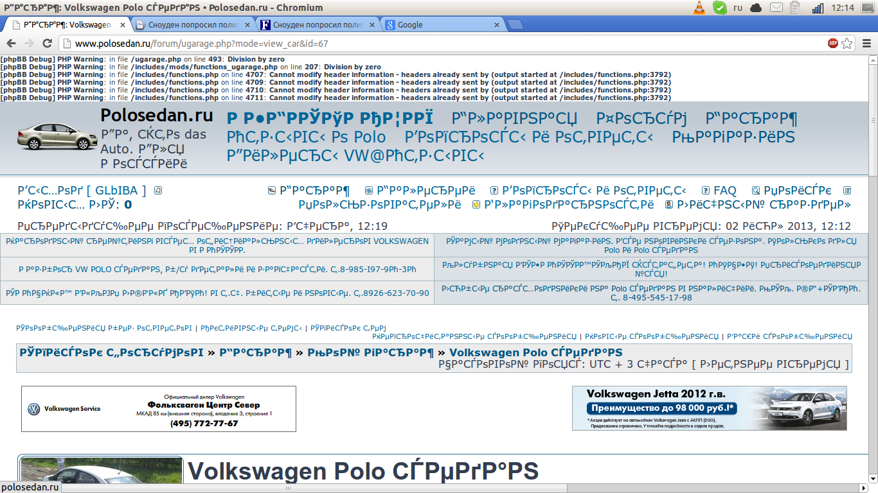
Task: Expand the network signal indicator menu
Action: pos(818,8)
